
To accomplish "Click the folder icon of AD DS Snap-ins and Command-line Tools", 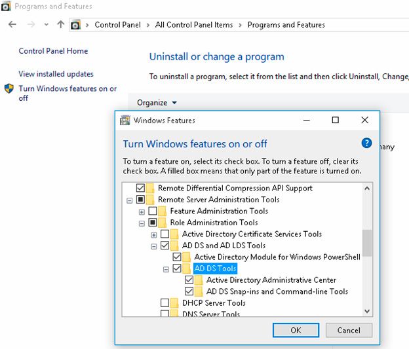I will point(199,291).
